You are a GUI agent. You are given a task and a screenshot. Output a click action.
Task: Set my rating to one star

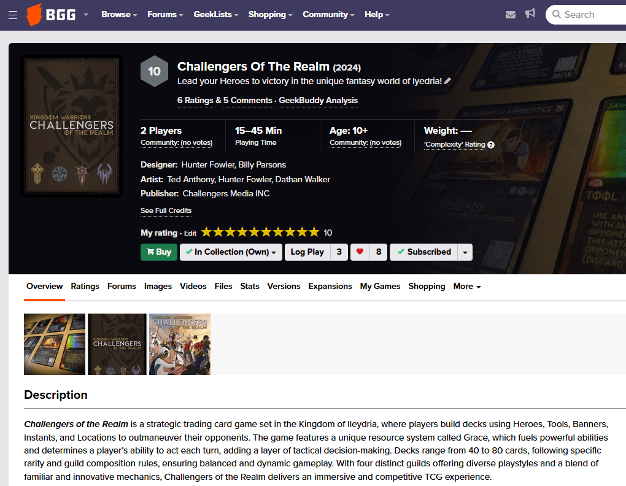click(206, 232)
